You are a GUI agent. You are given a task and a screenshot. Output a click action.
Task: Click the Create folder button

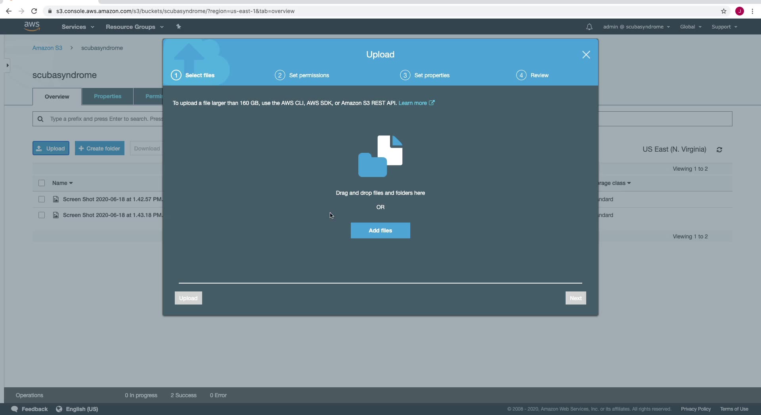tap(99, 148)
